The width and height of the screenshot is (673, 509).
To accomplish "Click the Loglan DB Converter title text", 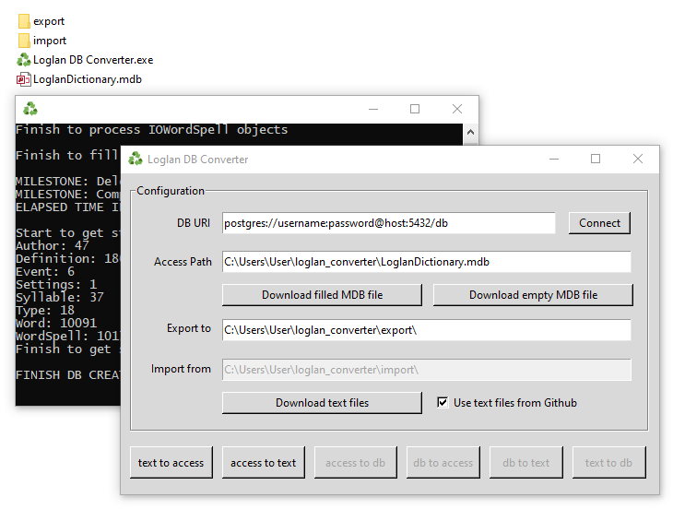I will (198, 160).
